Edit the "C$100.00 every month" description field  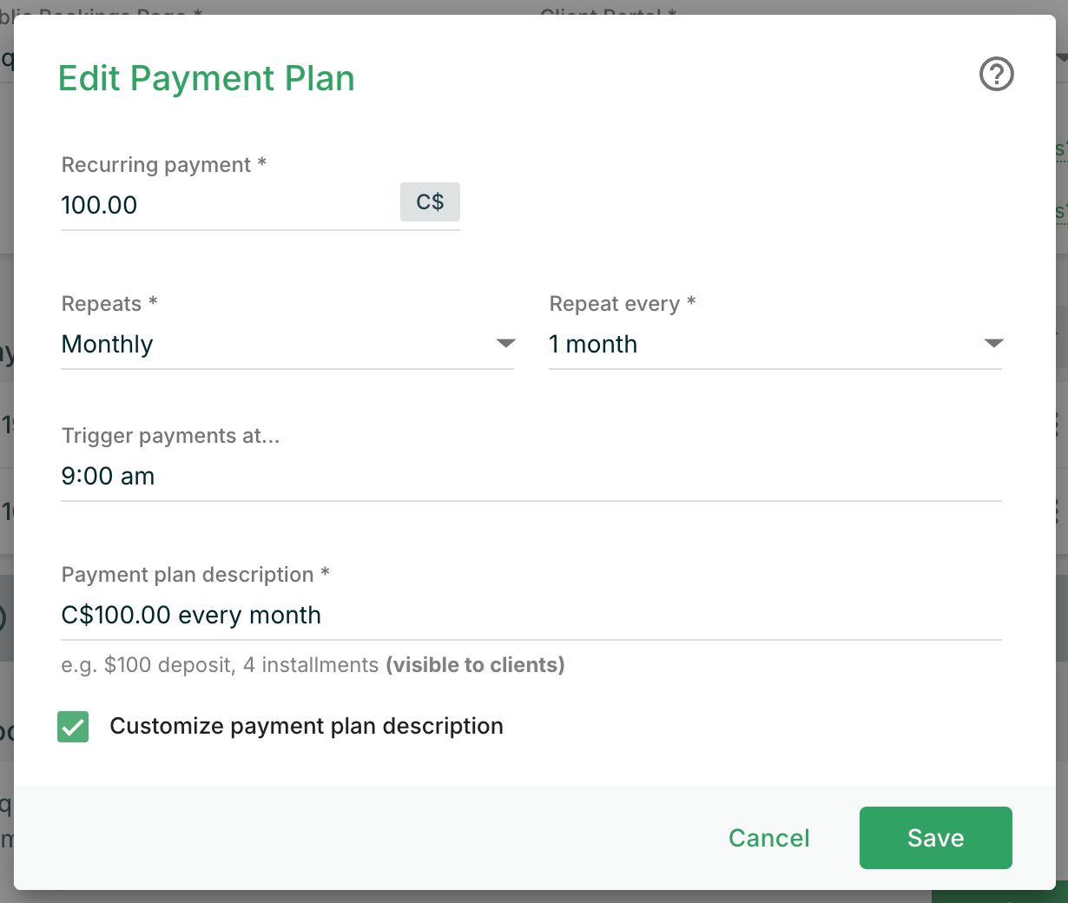click(530, 616)
